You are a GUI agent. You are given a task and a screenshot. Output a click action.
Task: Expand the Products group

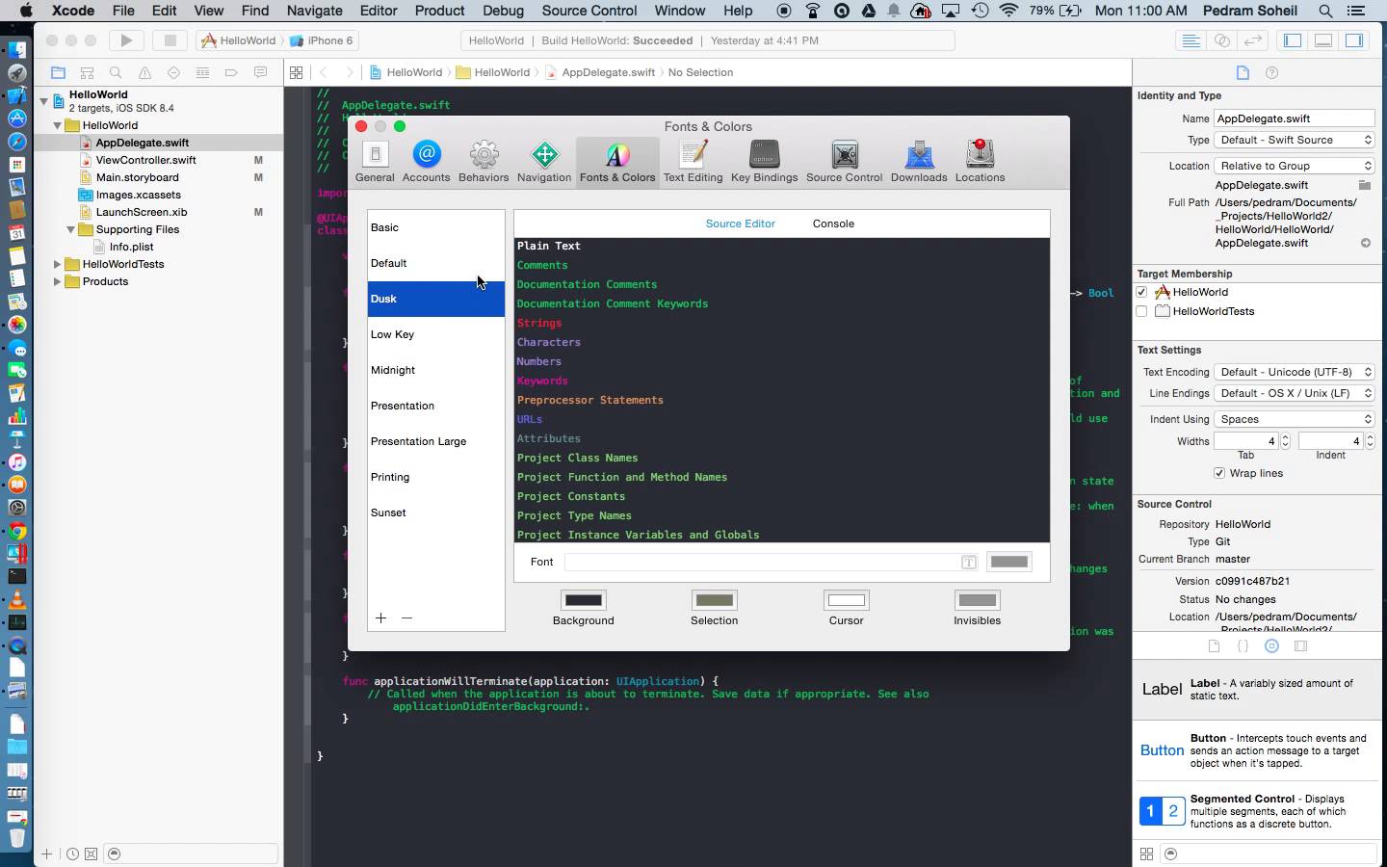[x=57, y=281]
